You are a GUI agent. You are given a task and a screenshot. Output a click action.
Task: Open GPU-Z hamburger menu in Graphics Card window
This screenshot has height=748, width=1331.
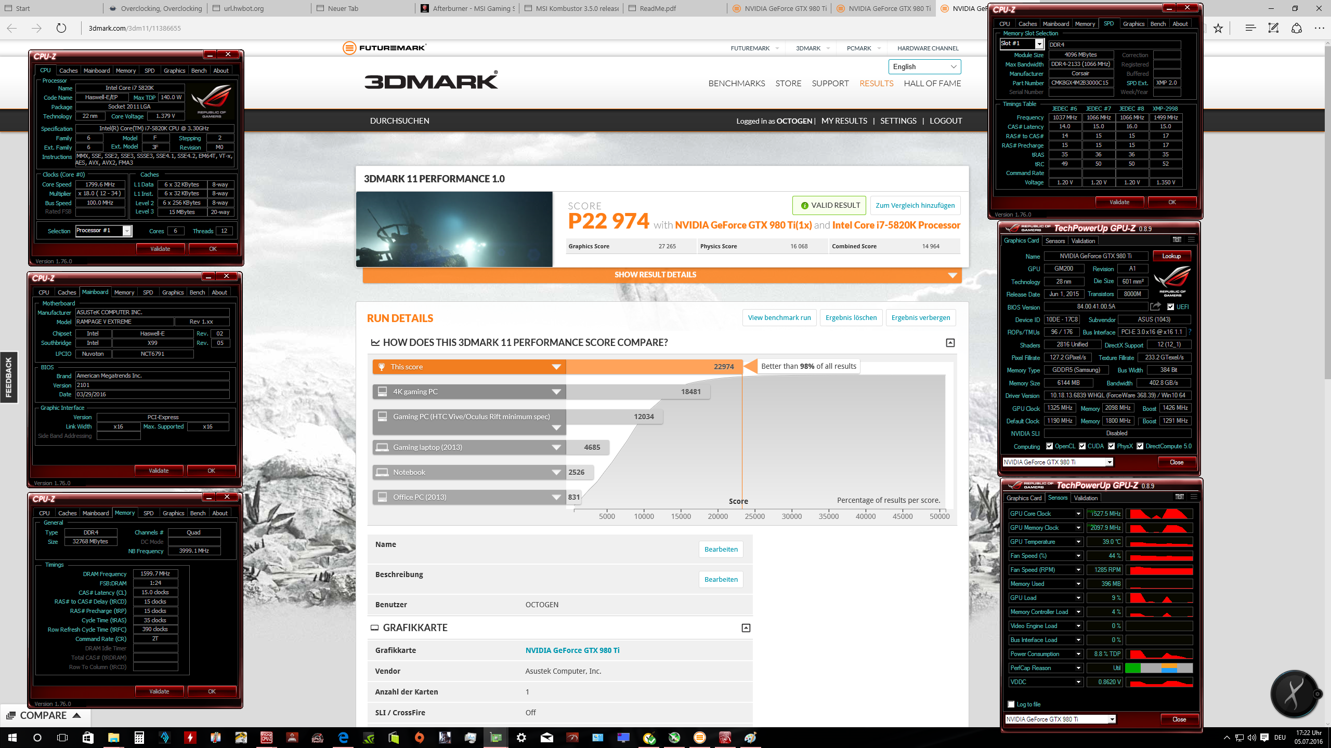(1191, 240)
